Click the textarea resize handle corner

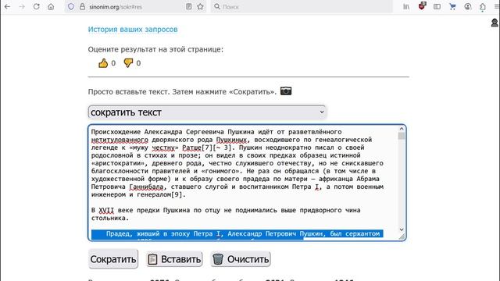coord(402,237)
